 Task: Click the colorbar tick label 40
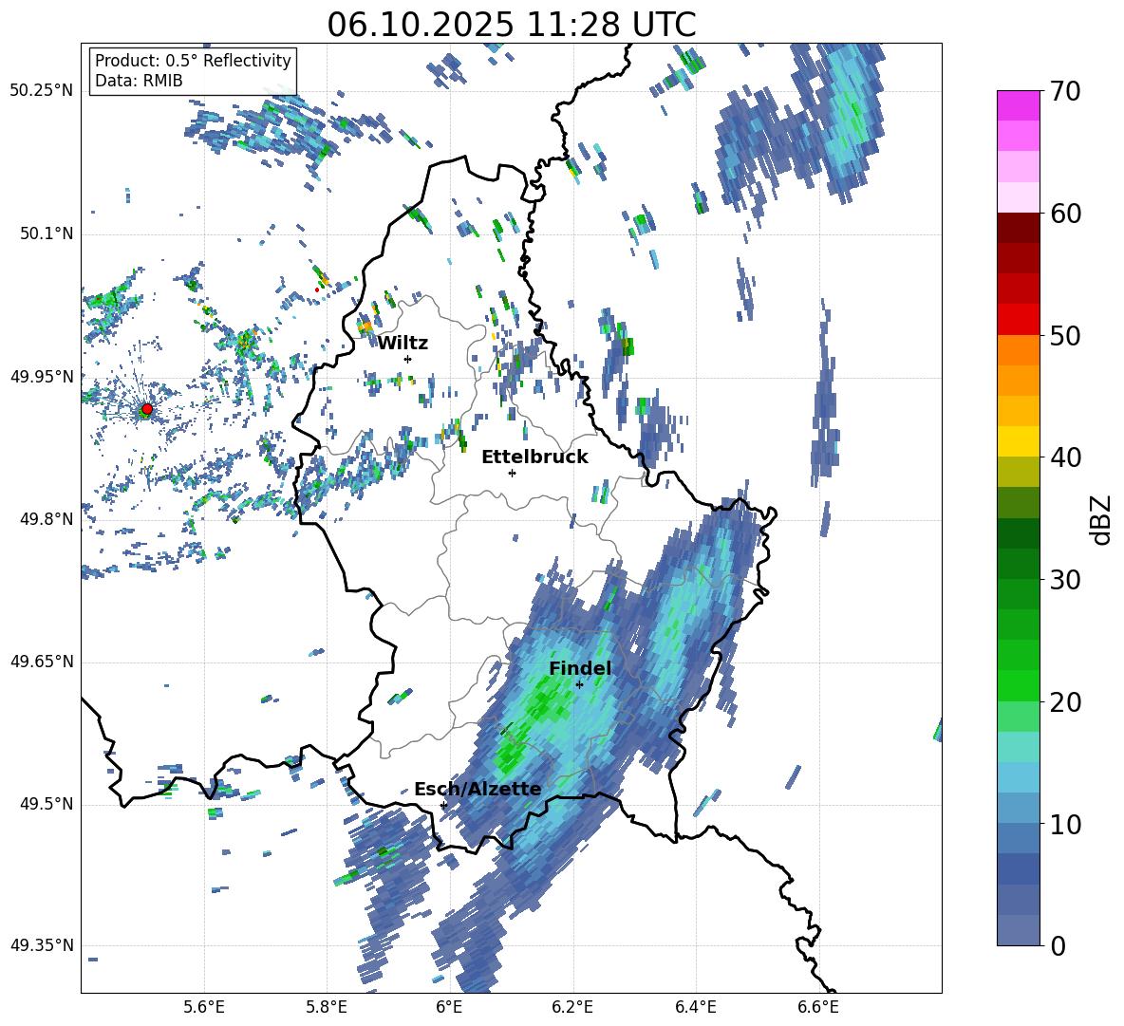tap(1065, 457)
